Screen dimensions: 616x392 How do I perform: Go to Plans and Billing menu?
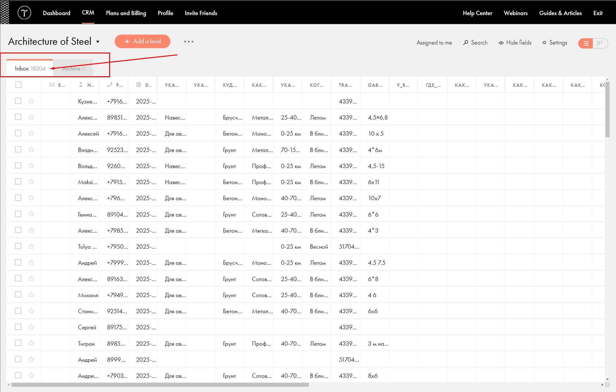click(126, 13)
